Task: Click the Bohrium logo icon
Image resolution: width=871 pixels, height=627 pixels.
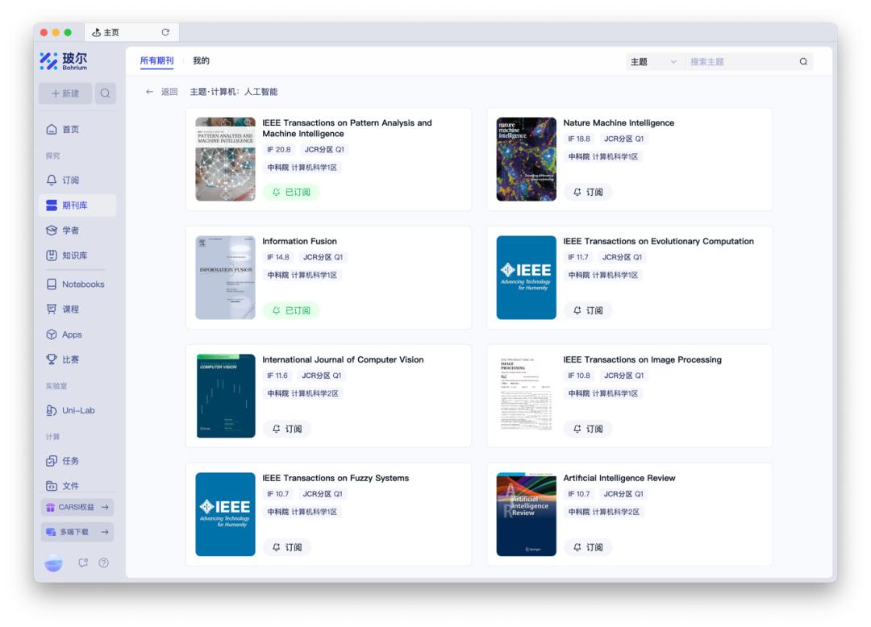Action: coord(48,60)
